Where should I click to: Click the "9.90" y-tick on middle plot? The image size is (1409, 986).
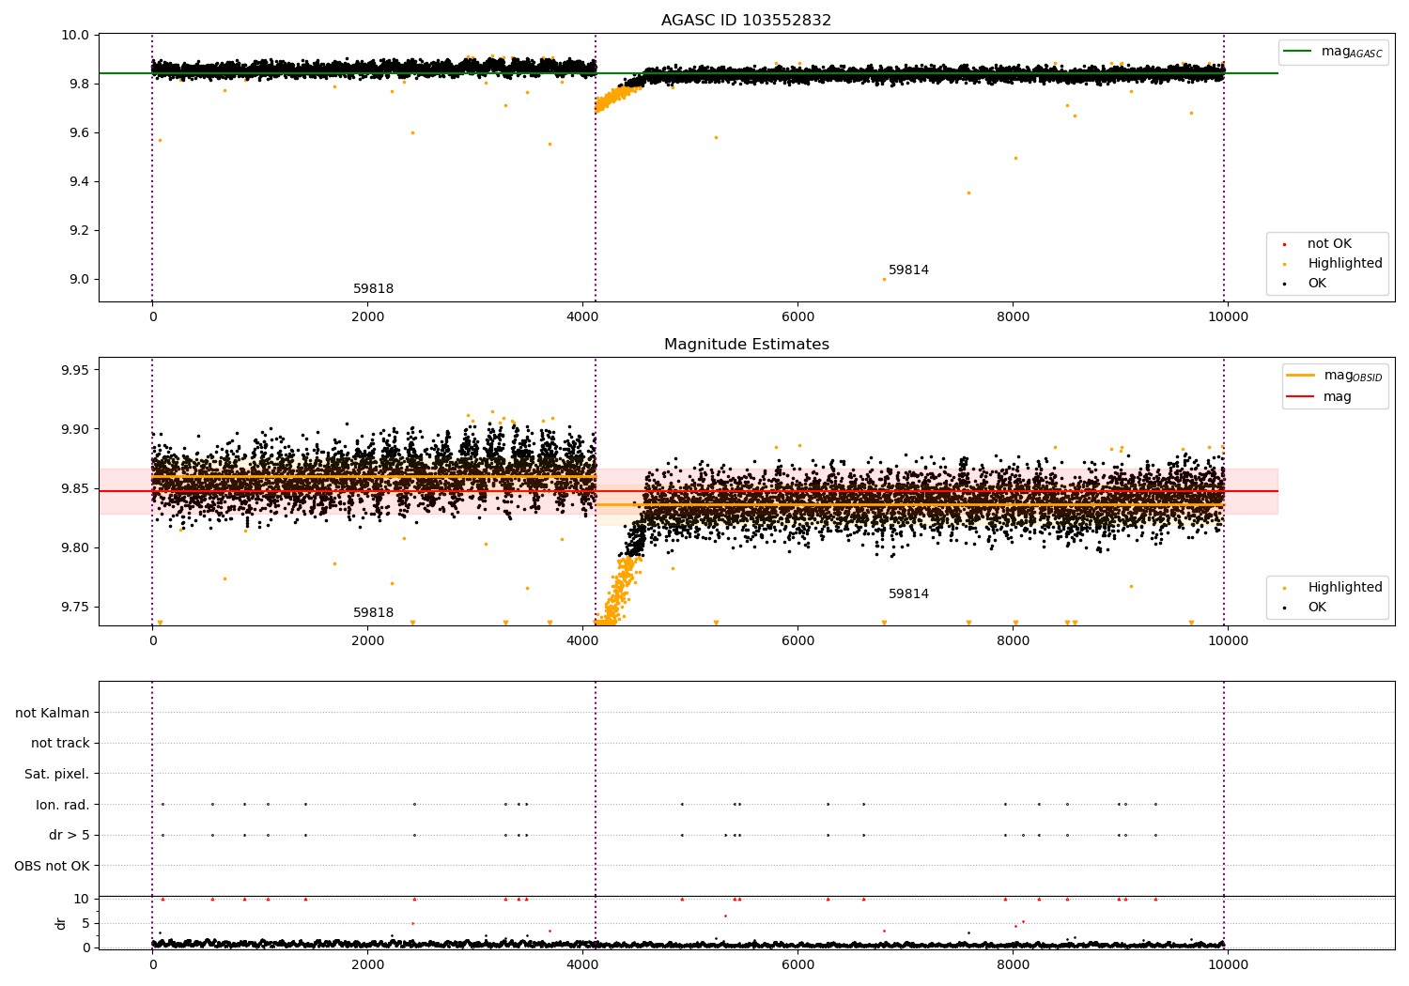click(76, 430)
